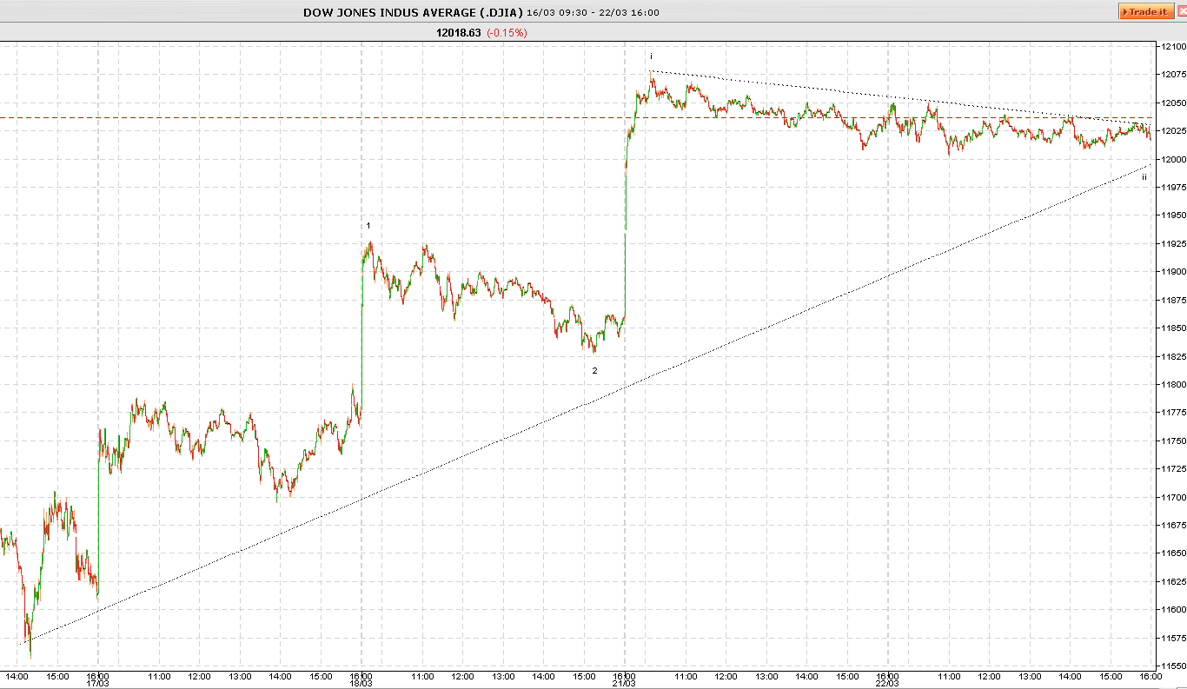
Task: Click the 11800 price axis label
Action: [x=1172, y=385]
